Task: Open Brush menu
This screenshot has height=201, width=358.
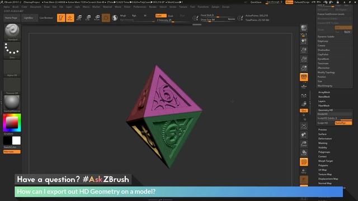Action: coord(16,7)
